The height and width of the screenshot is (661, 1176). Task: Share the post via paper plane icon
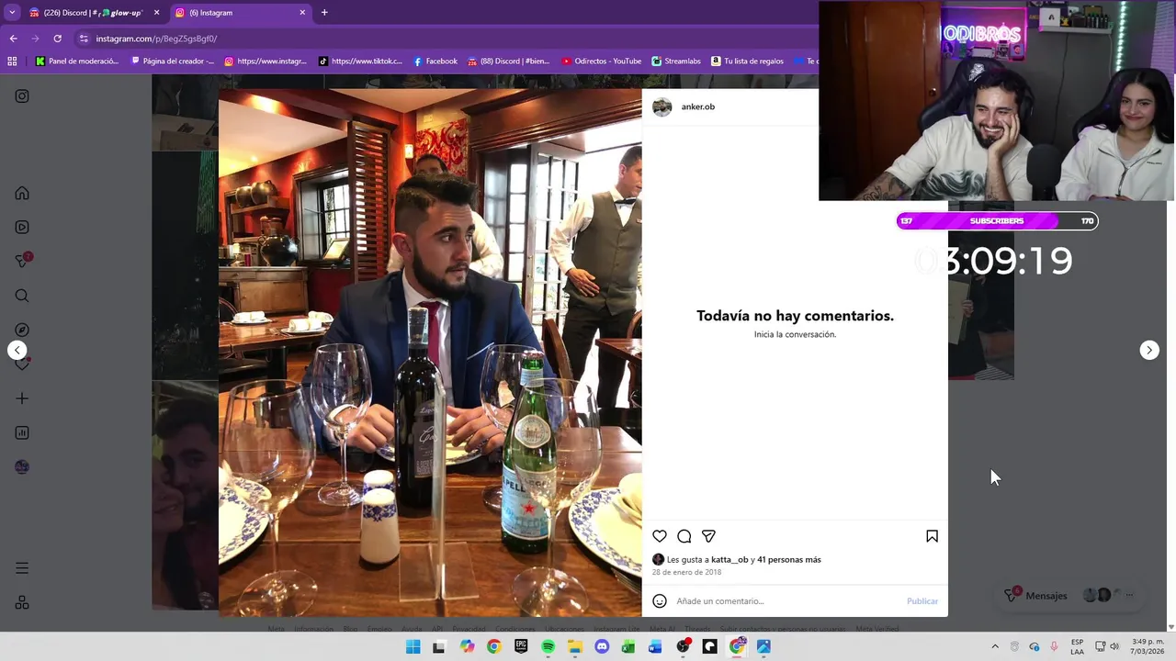(x=708, y=536)
